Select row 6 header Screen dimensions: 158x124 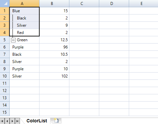click(x=5, y=47)
